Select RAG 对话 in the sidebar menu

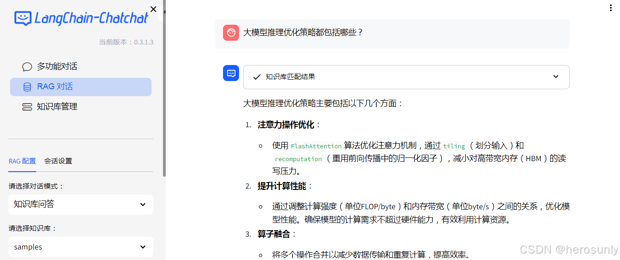[x=55, y=87]
